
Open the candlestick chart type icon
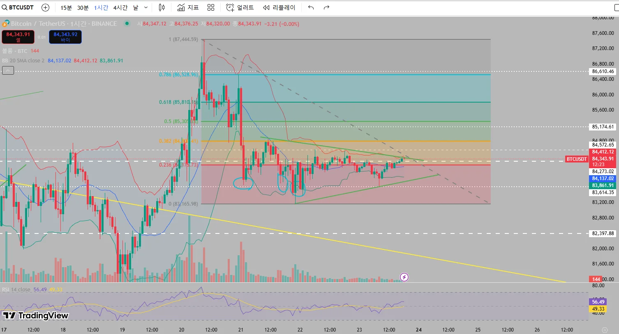pos(162,7)
